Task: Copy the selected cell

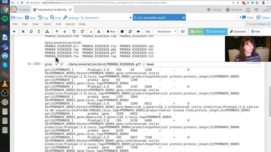Action: (31, 32)
